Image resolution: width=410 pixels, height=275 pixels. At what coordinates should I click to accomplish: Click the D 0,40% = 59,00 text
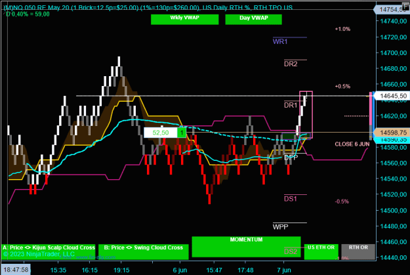[28, 14]
